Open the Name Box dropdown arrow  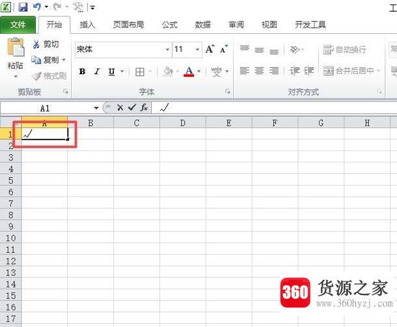[x=96, y=108]
